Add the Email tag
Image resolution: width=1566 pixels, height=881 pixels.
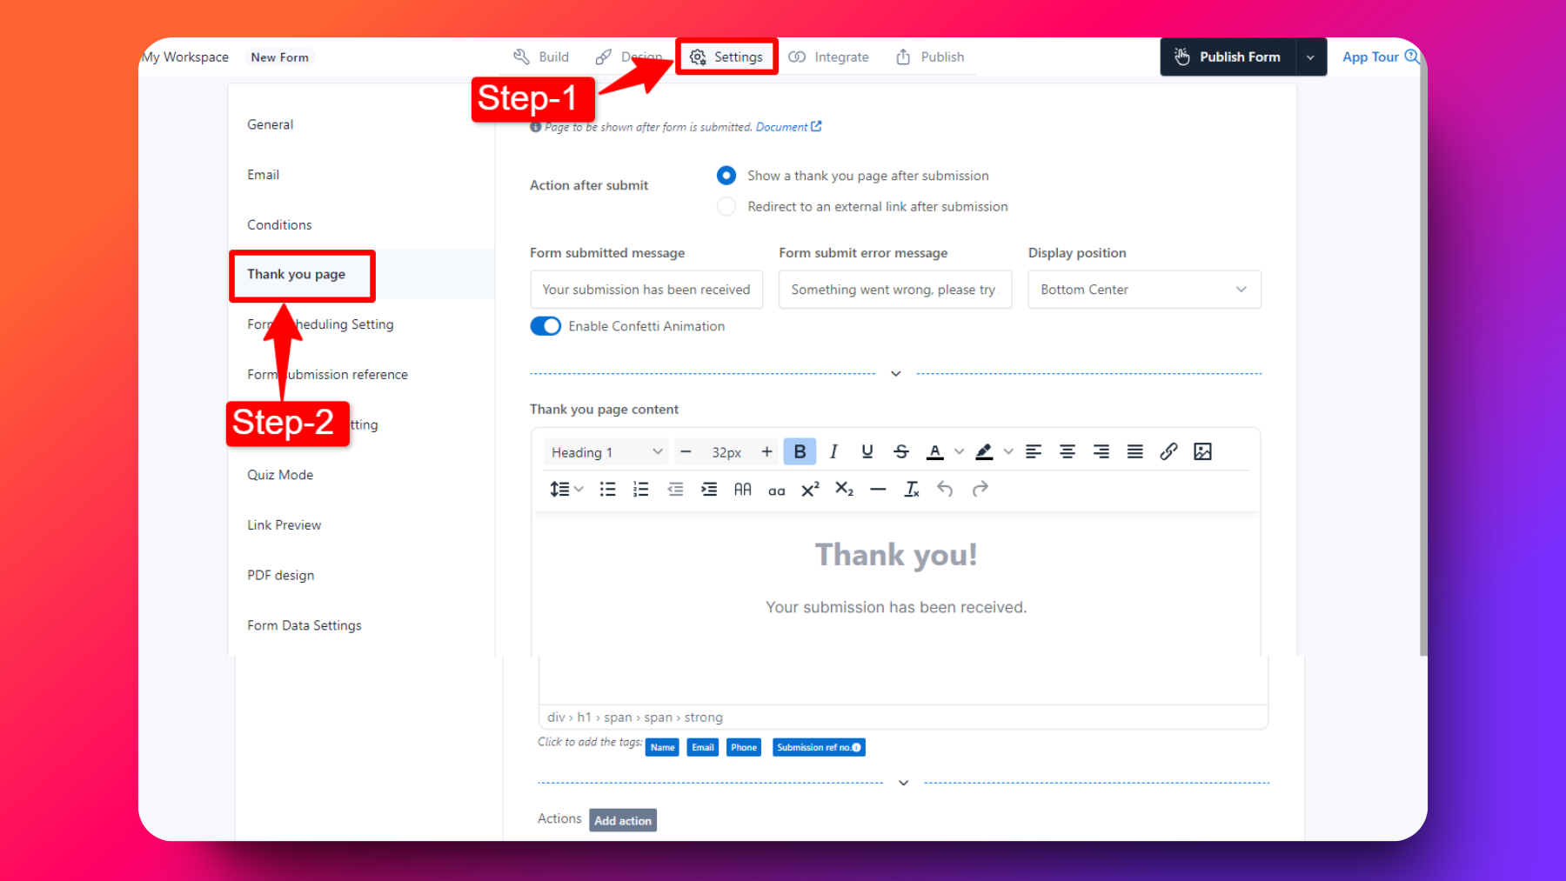[703, 747]
